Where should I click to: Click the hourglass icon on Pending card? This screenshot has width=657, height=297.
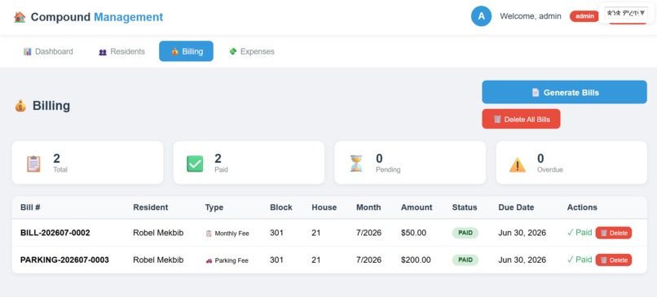pyautogui.click(x=356, y=164)
